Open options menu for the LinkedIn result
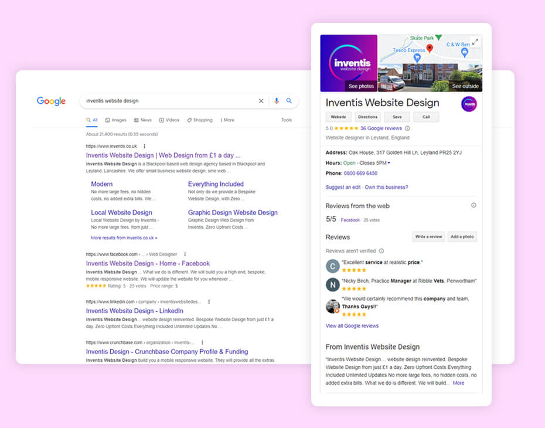Image resolution: width=545 pixels, height=428 pixels. coord(209,302)
